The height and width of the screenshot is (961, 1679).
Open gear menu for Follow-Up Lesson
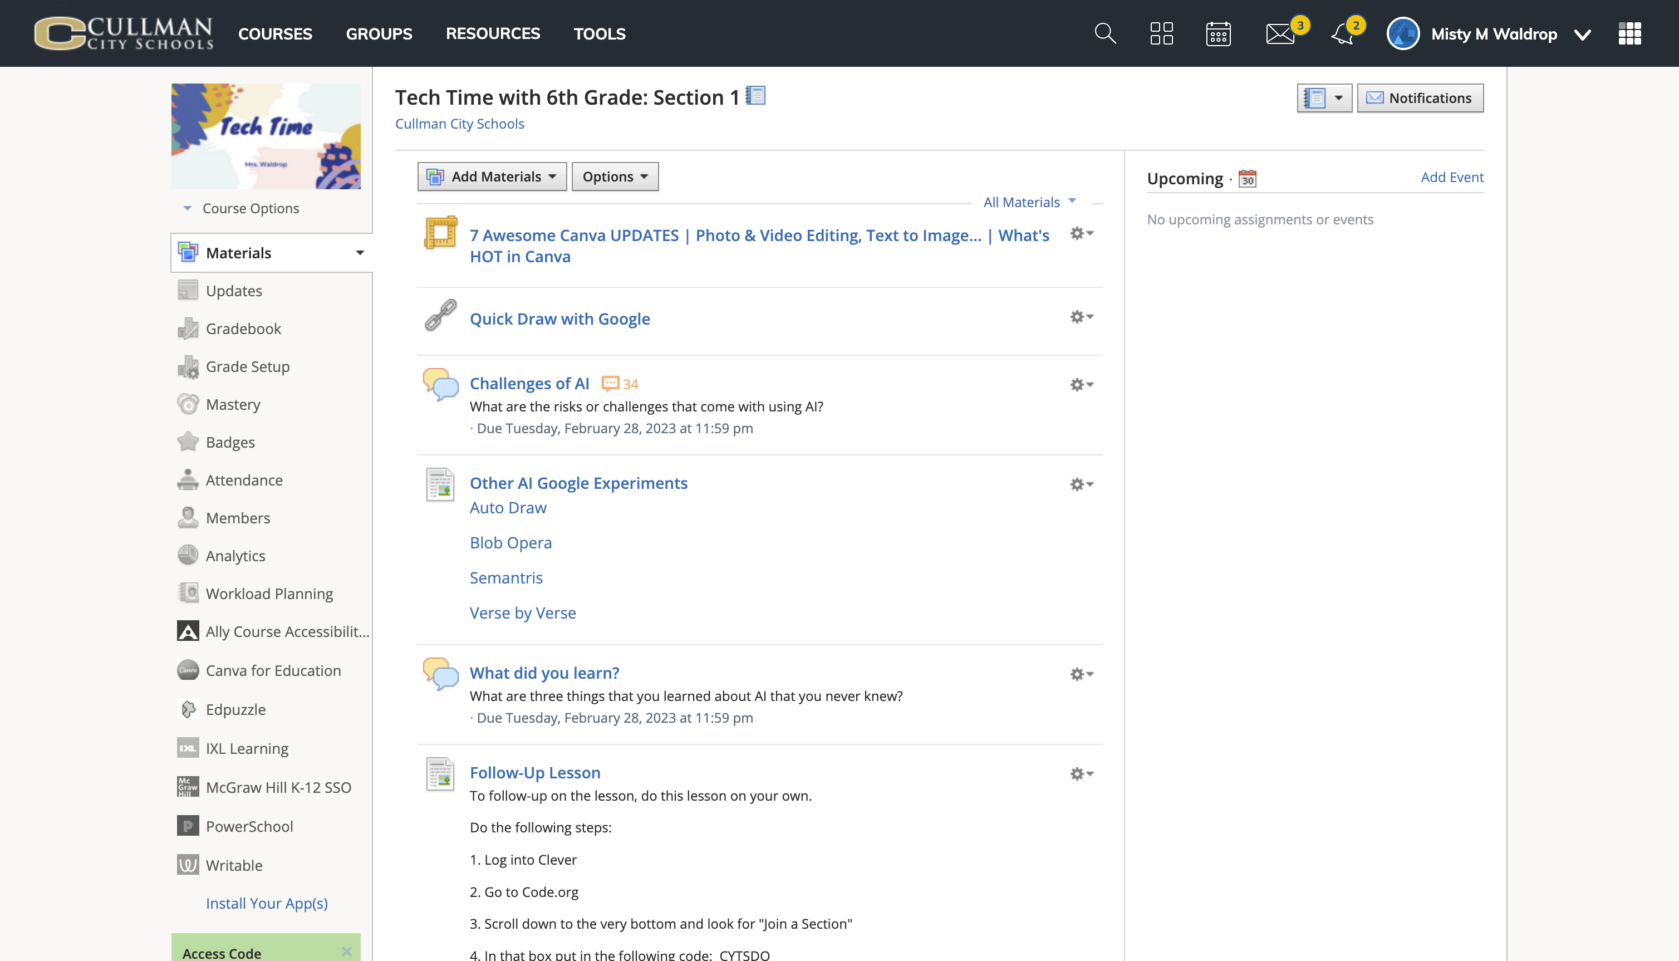[1081, 774]
